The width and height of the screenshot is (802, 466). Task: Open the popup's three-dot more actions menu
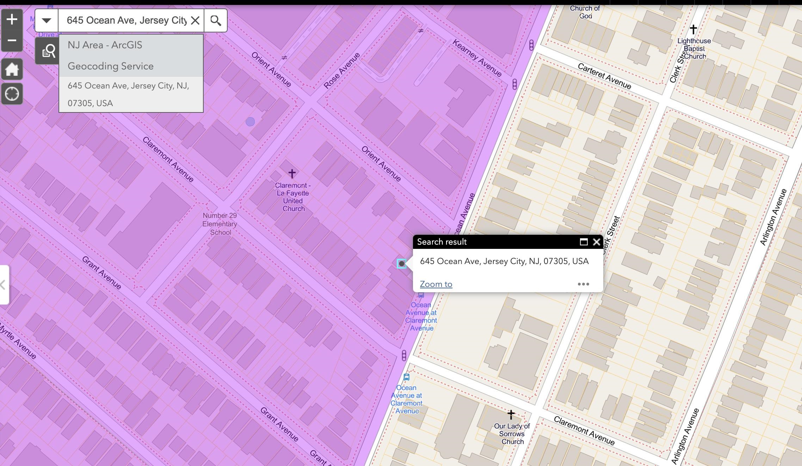pyautogui.click(x=583, y=284)
